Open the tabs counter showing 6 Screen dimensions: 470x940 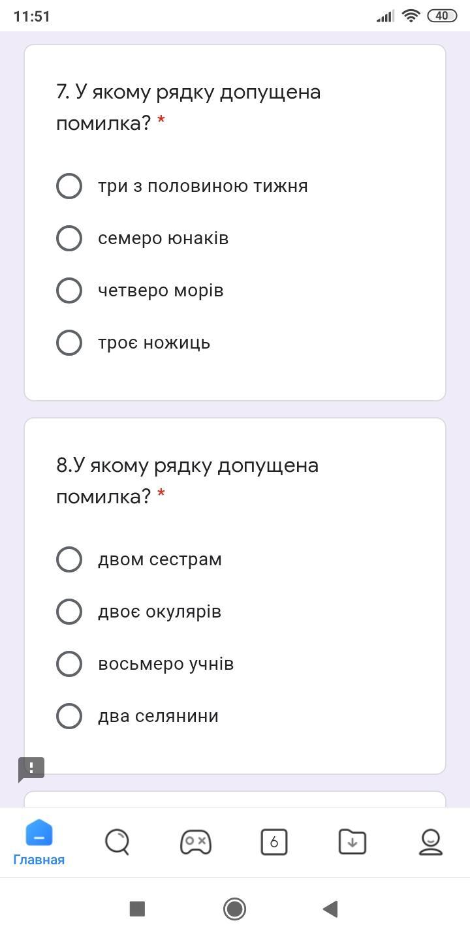point(274,842)
